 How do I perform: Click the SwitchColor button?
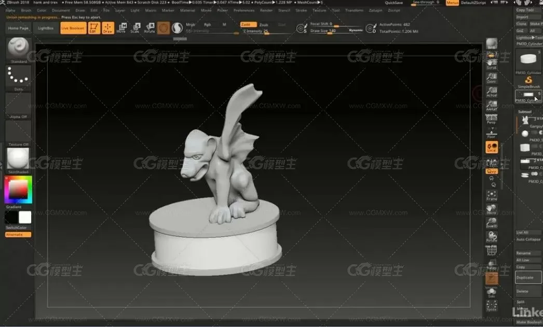coord(16,228)
